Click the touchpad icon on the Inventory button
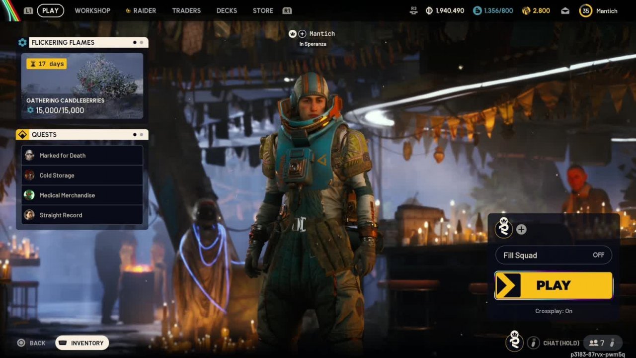Screen dimensions: 636x358 click(x=63, y=343)
